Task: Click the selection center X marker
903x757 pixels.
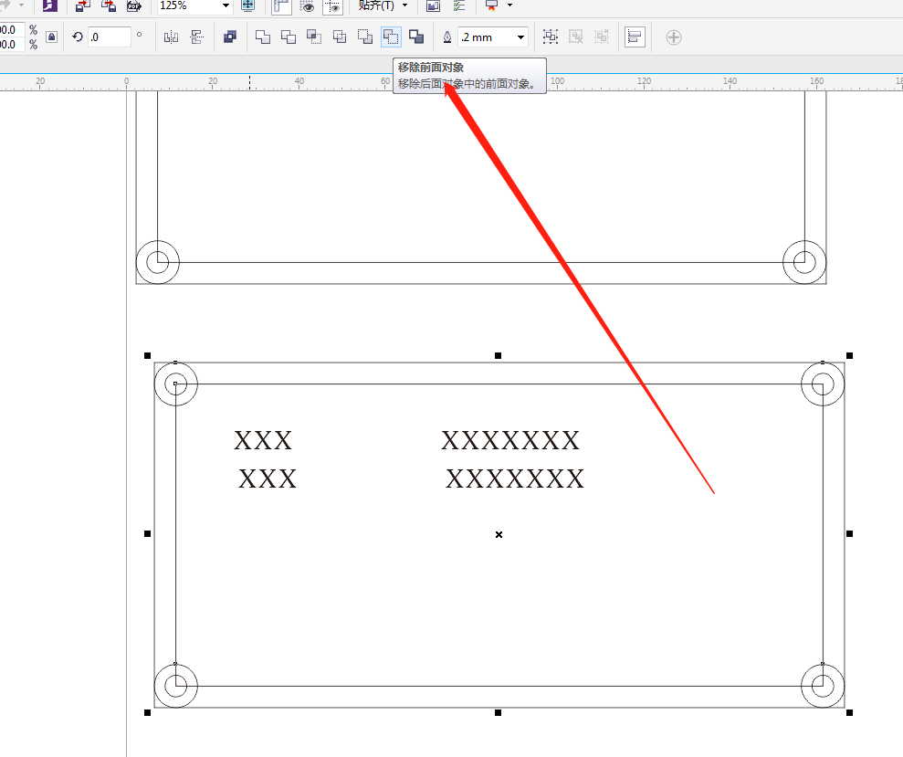Action: pyautogui.click(x=499, y=534)
